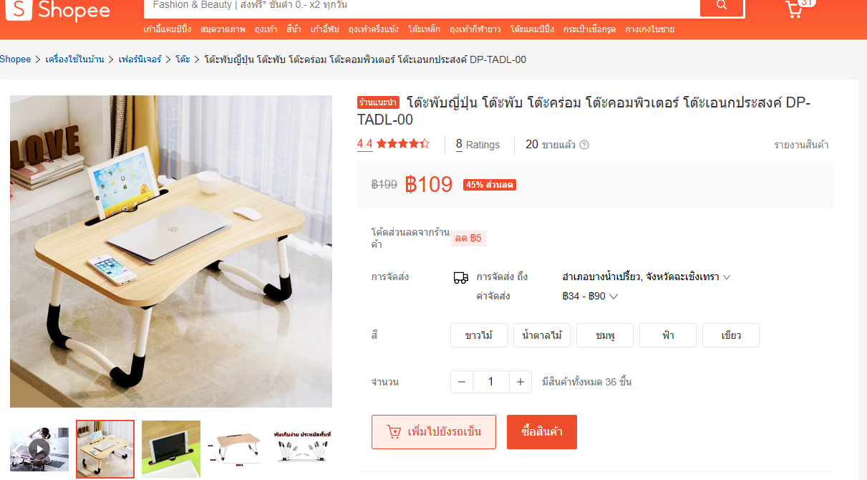Open the เครื่องใช้ในบ้าน breadcrumb category

click(74, 59)
